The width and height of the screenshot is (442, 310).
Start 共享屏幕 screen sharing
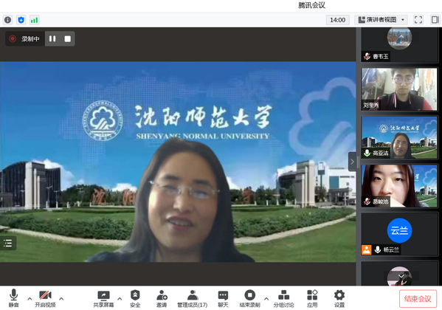[103, 298]
